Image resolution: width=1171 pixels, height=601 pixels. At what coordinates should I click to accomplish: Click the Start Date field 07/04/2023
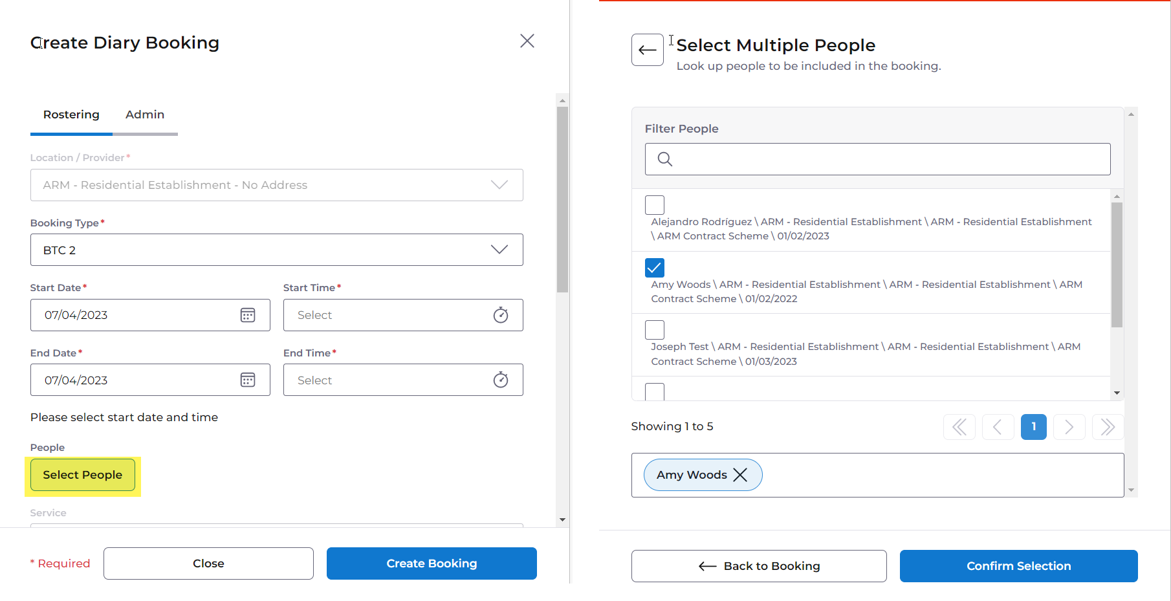pyautogui.click(x=150, y=315)
